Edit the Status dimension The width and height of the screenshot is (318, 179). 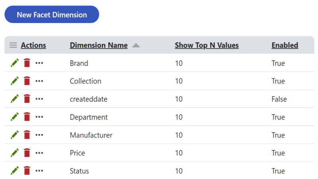15,171
